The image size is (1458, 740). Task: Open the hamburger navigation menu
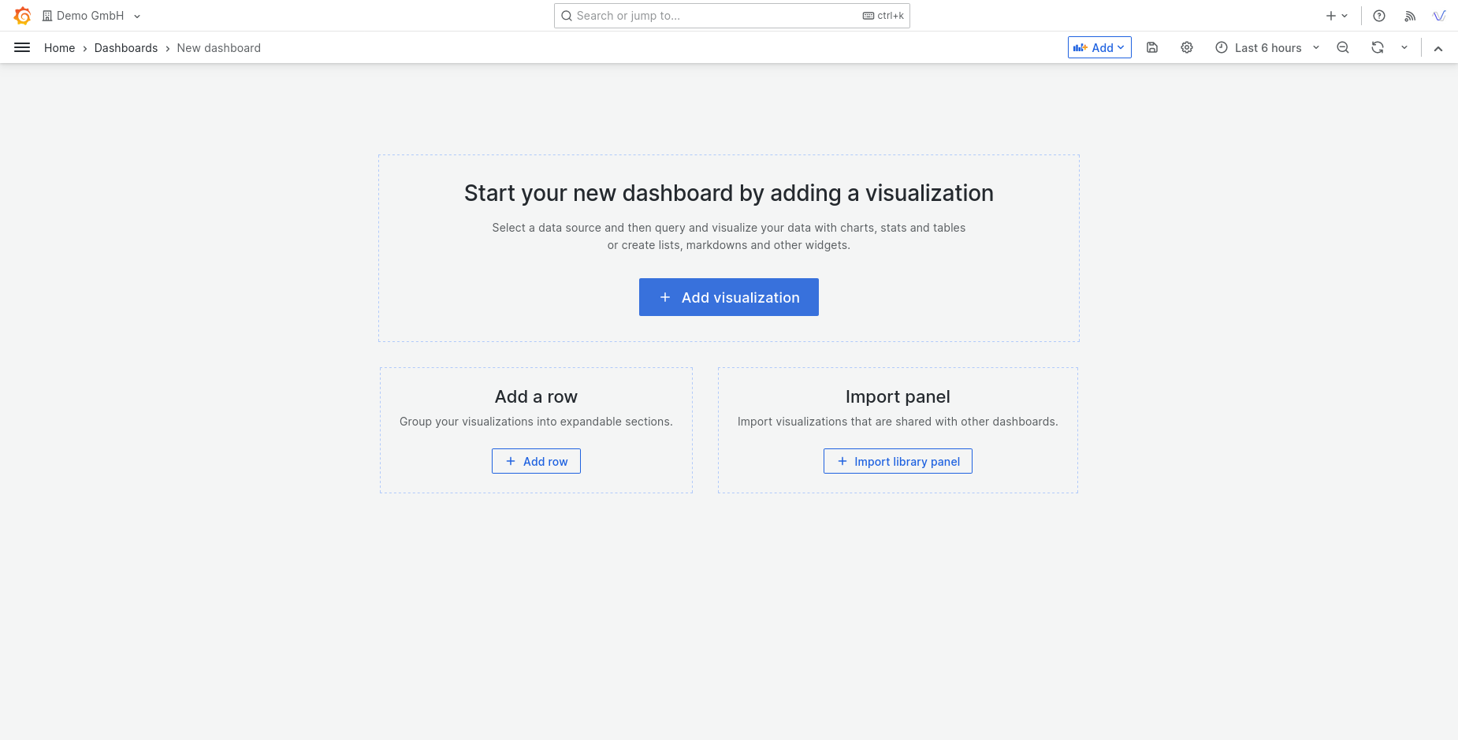coord(22,48)
